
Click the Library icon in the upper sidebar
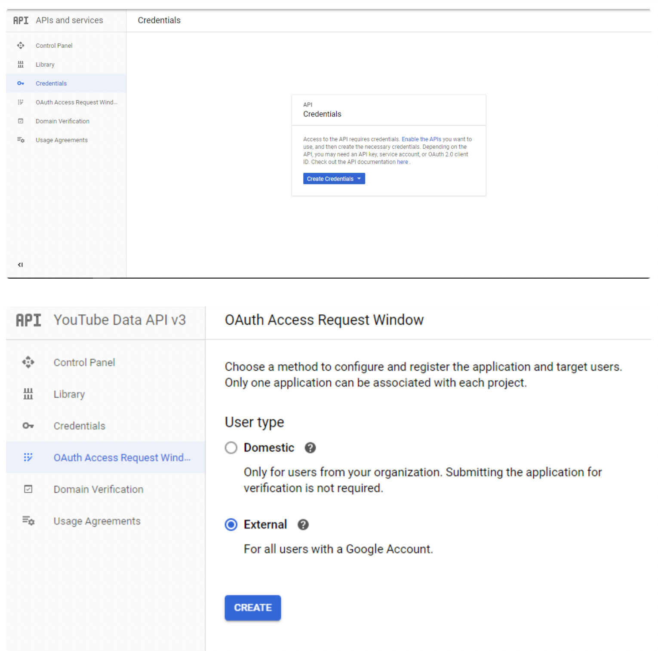coord(21,64)
